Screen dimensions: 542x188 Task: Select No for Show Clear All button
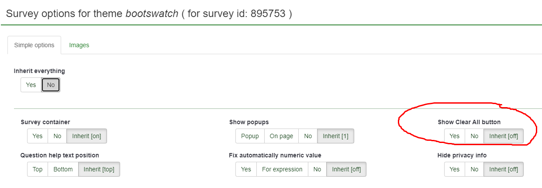point(474,136)
